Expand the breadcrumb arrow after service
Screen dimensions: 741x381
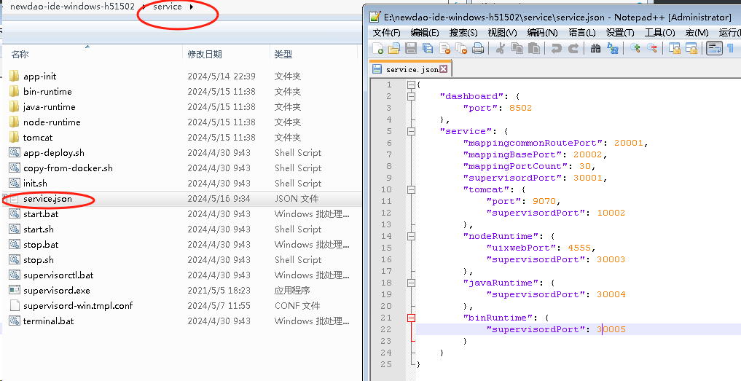point(192,7)
